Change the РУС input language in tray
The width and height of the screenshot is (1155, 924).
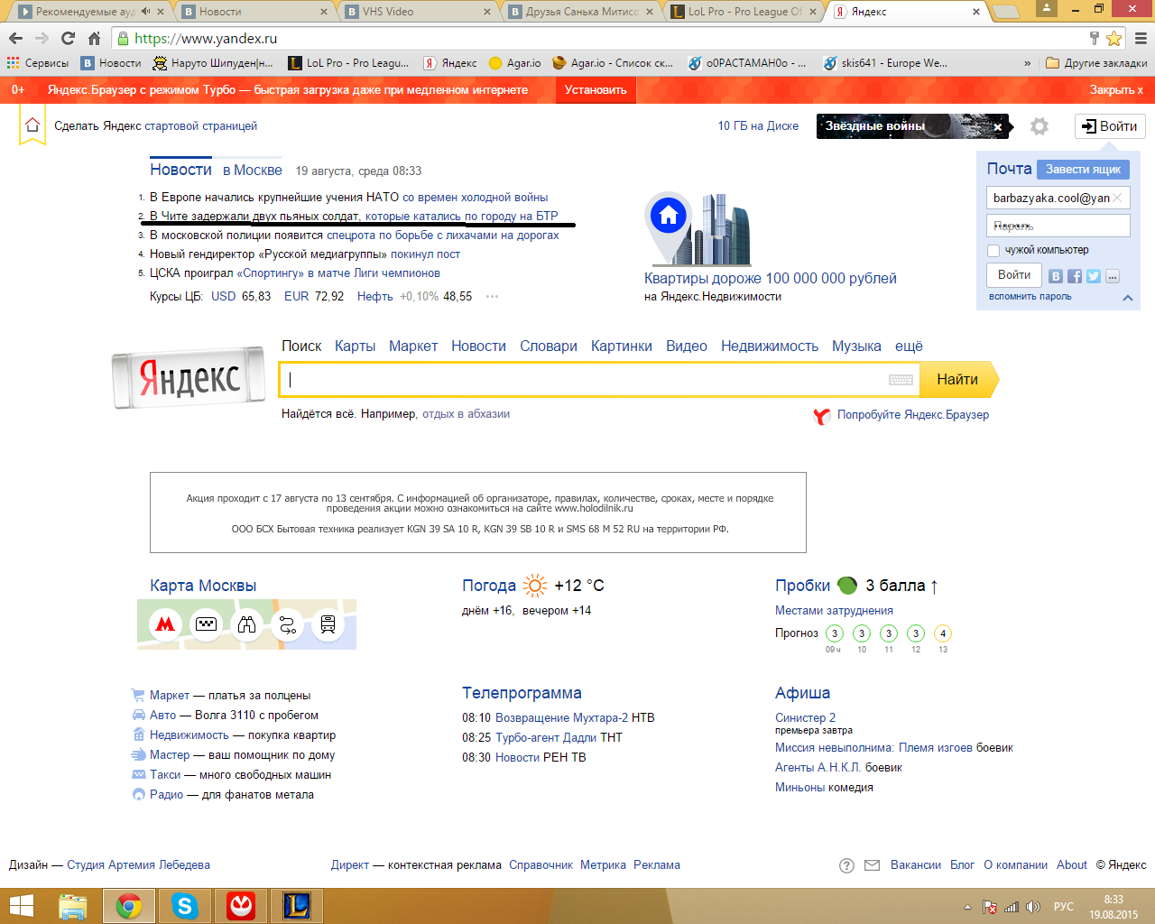click(x=1064, y=907)
